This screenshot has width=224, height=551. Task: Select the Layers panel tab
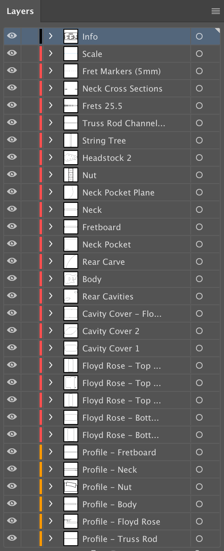[20, 12]
